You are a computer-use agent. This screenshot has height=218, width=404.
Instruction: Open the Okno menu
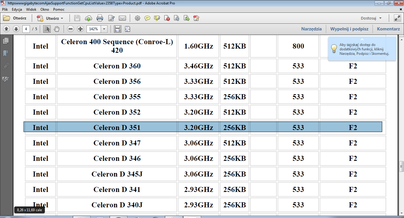[45, 9]
